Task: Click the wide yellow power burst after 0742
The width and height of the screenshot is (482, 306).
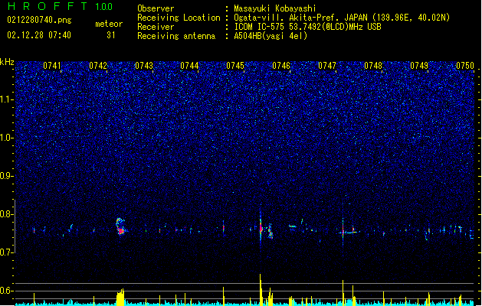Action: point(120,297)
